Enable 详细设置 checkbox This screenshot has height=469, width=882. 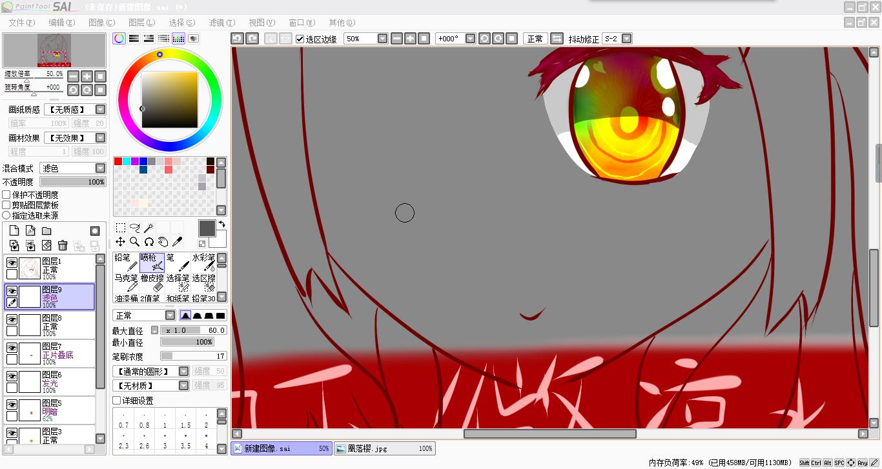pos(117,401)
